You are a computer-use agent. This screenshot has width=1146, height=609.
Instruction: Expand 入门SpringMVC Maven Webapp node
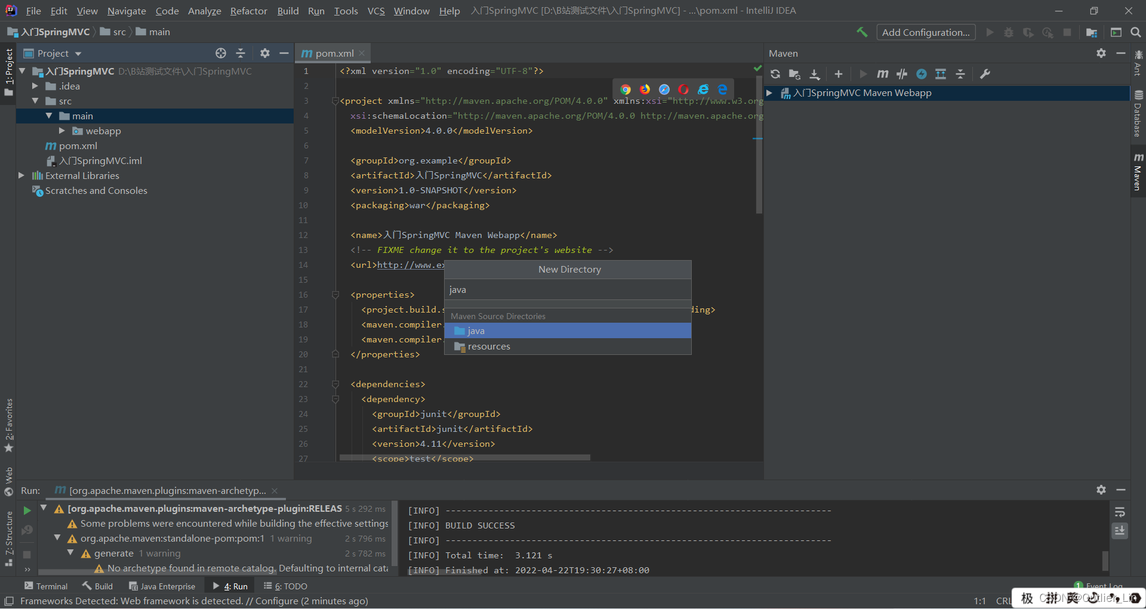[x=769, y=93]
